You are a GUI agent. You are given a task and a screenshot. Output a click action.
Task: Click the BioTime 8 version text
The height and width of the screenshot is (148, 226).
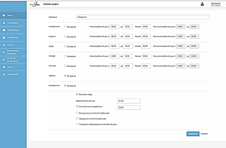[x=216, y=4]
